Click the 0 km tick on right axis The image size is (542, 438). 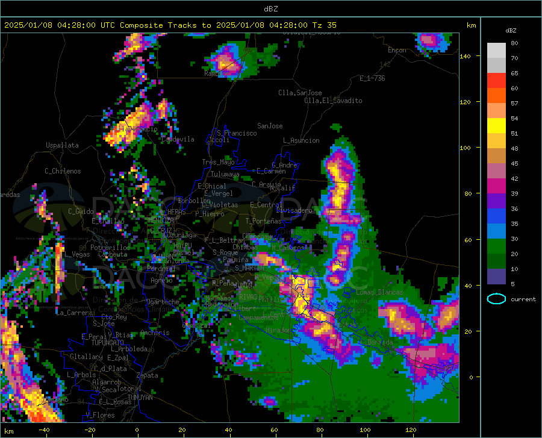[471, 377]
